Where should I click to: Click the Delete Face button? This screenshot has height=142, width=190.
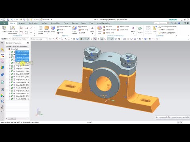point(123,30)
